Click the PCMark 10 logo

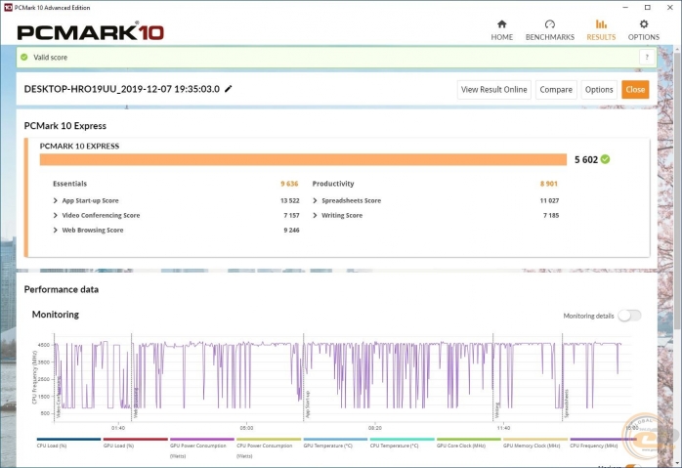point(91,32)
